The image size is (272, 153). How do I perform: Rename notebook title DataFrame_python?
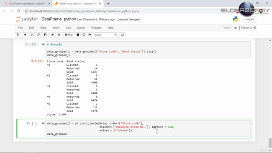point(59,19)
